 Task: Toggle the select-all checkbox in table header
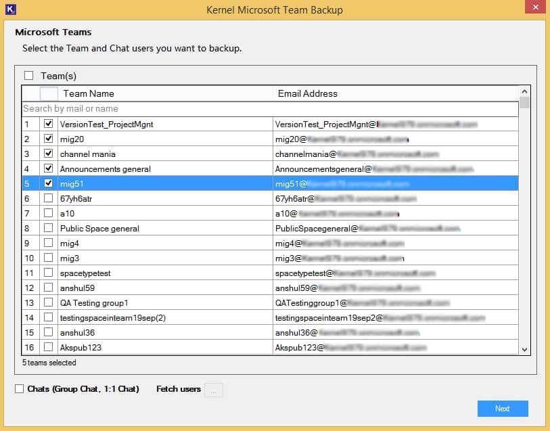[x=49, y=93]
